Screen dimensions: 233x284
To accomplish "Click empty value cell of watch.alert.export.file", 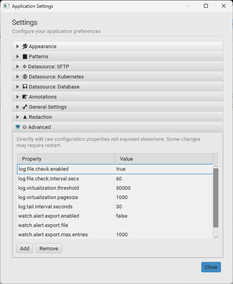I will tap(164, 225).
